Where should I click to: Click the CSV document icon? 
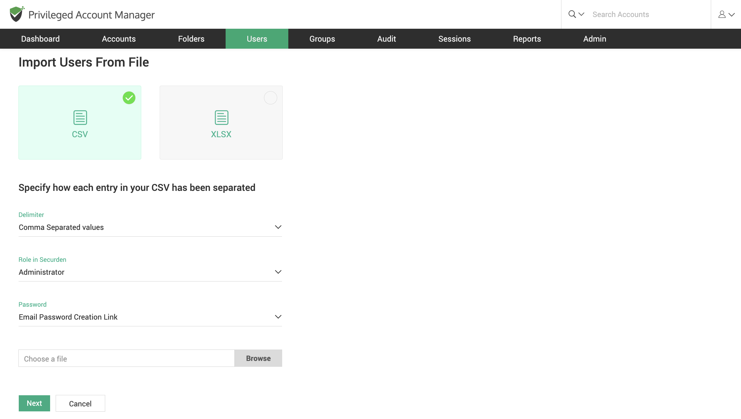[x=80, y=118]
